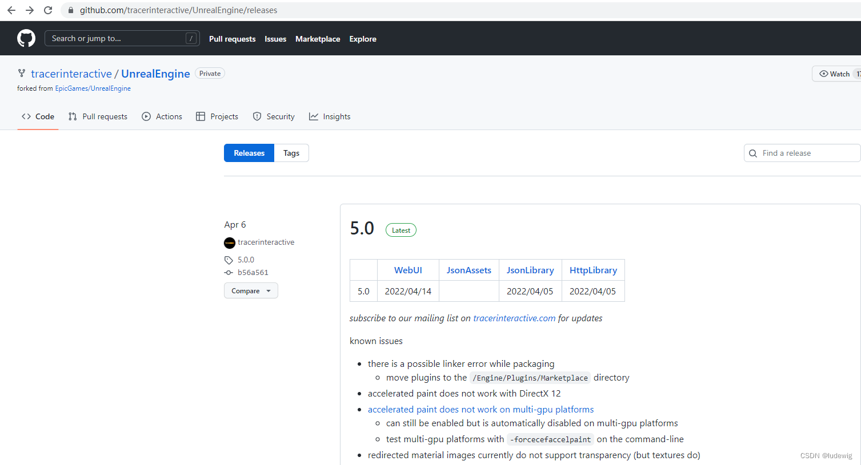
Task: Open the tracerinteractive owner link
Action: [71, 74]
